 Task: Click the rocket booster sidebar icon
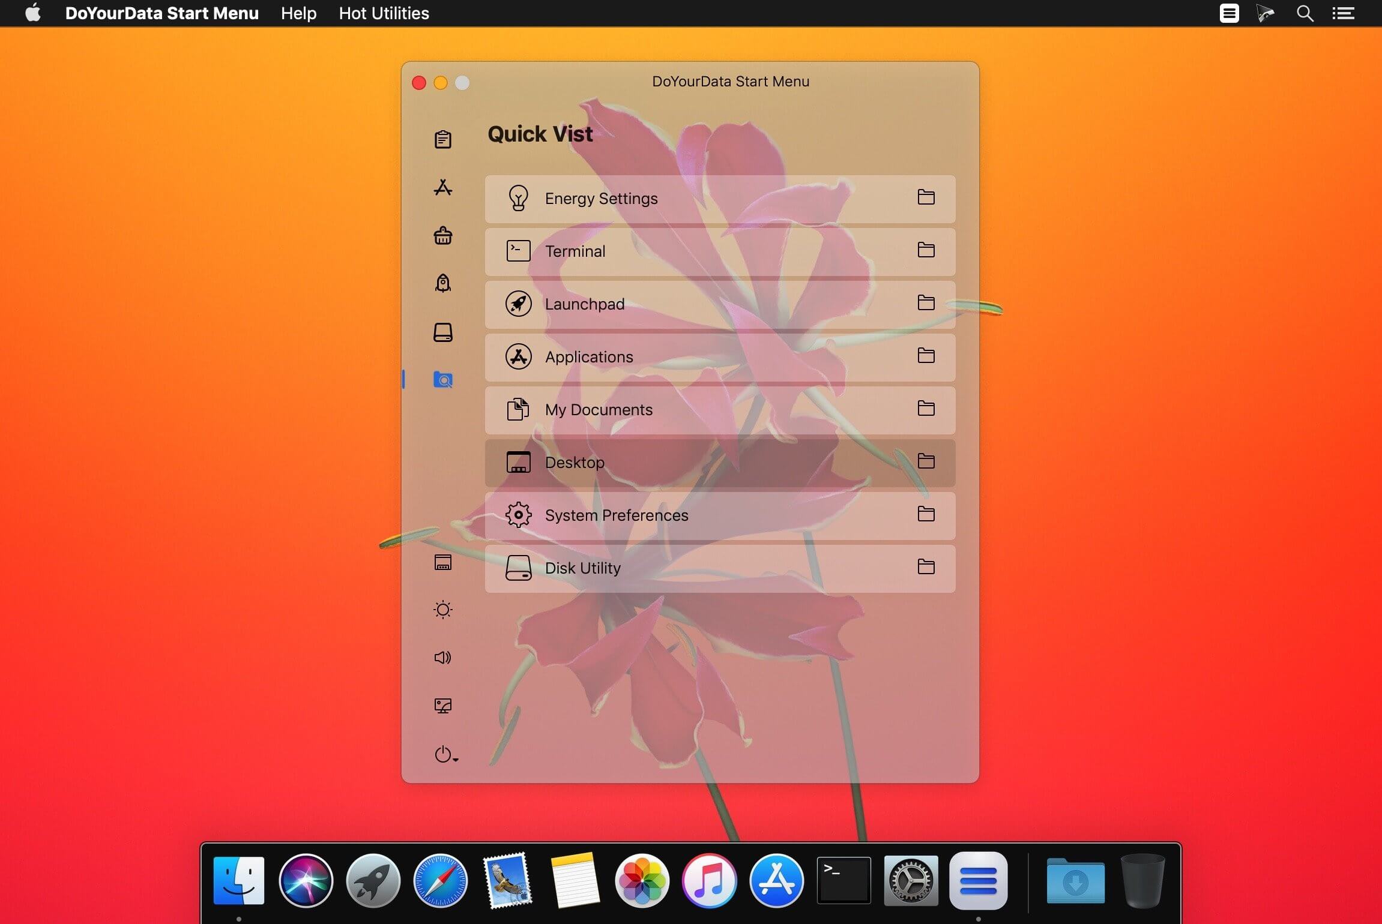[443, 283]
